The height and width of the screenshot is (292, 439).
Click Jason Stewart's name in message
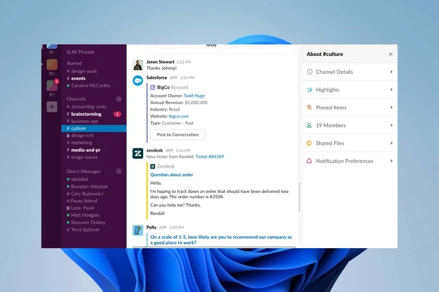[160, 62]
